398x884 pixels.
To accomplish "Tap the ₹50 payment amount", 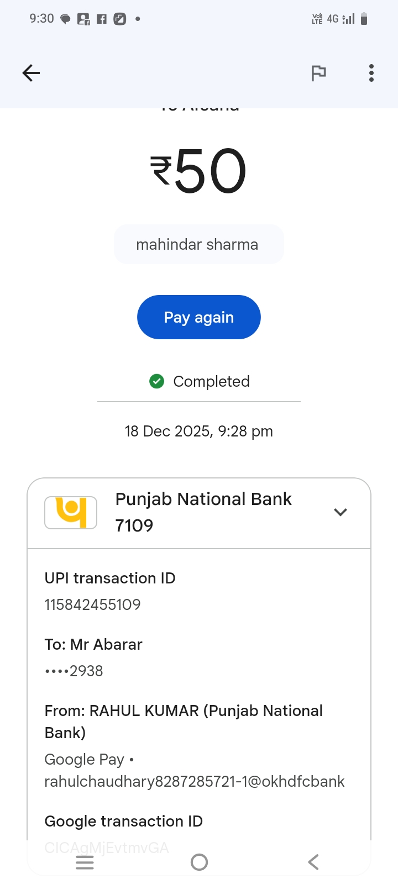I will [199, 171].
